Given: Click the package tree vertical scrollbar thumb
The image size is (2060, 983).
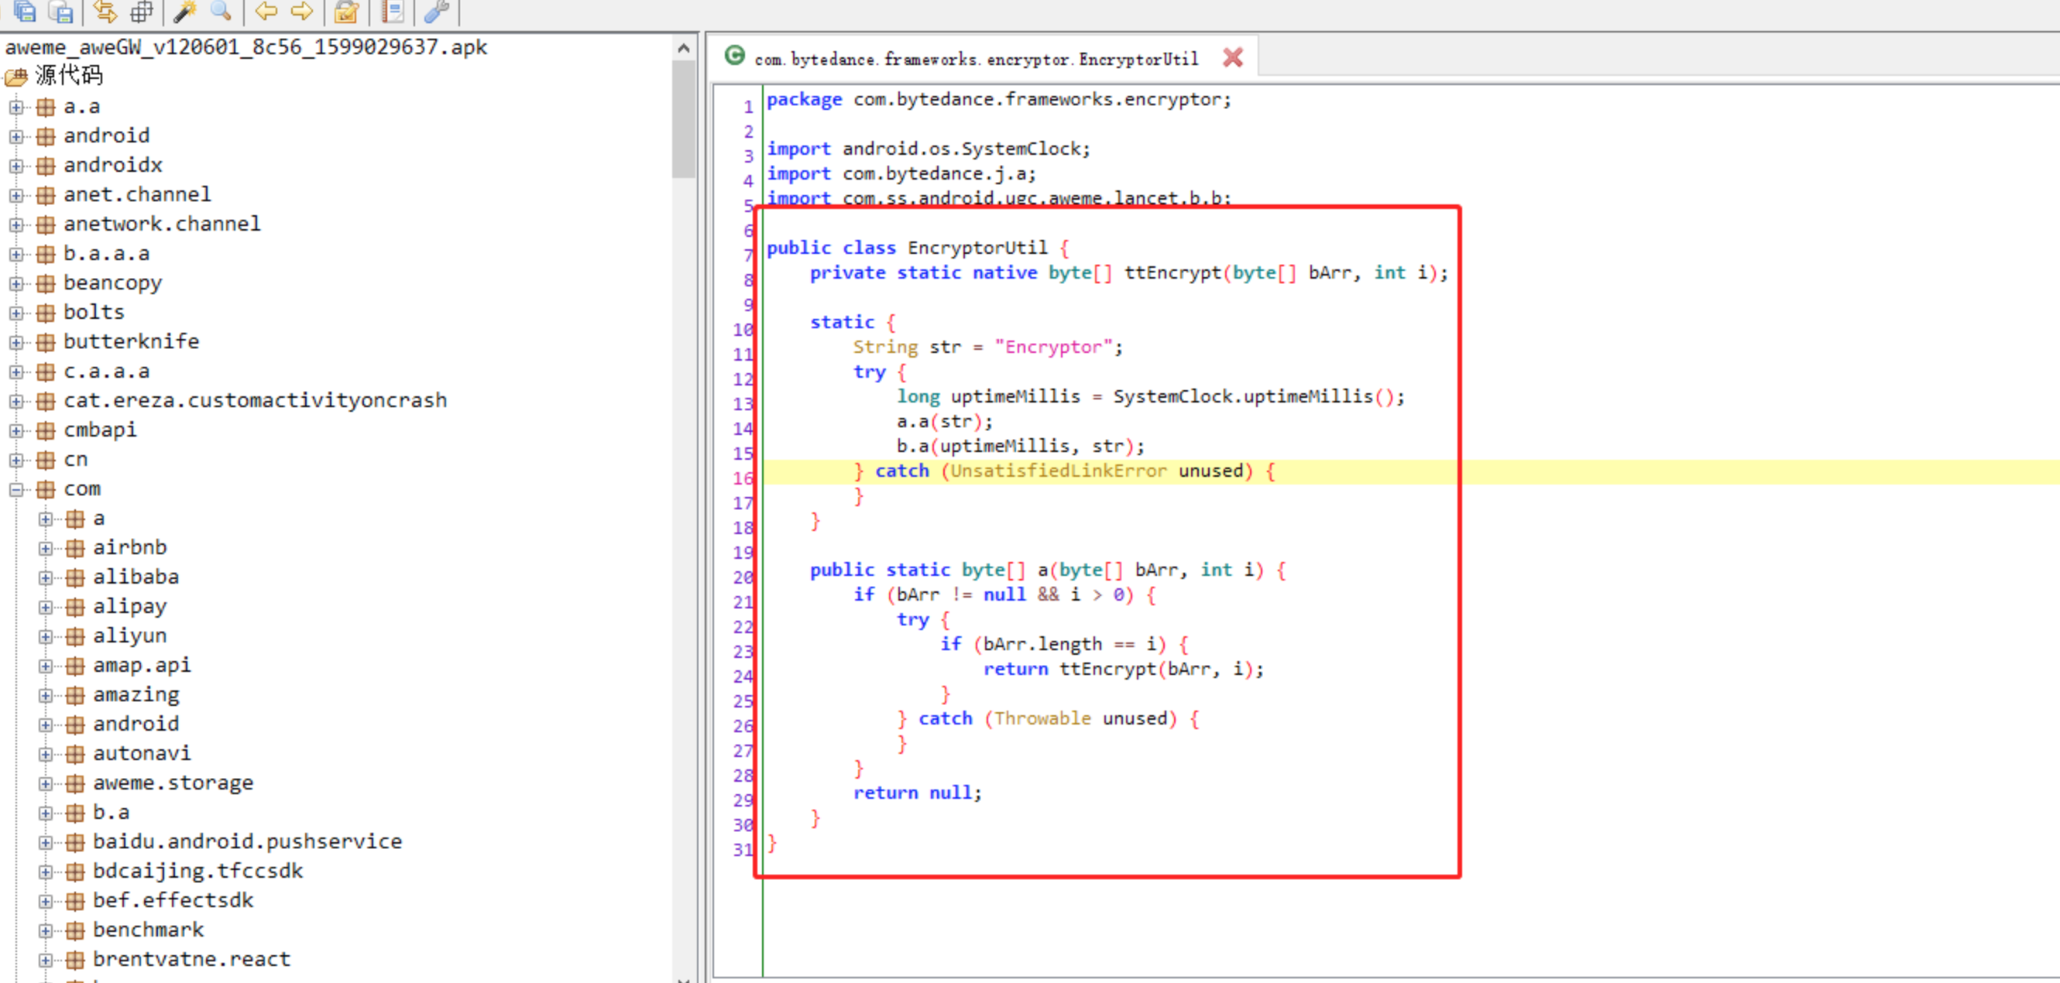Looking at the screenshot, I should [x=683, y=120].
